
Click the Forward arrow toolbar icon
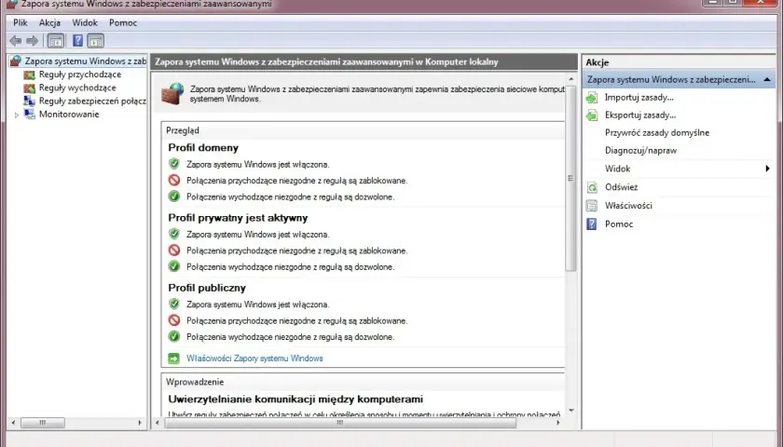click(x=33, y=41)
